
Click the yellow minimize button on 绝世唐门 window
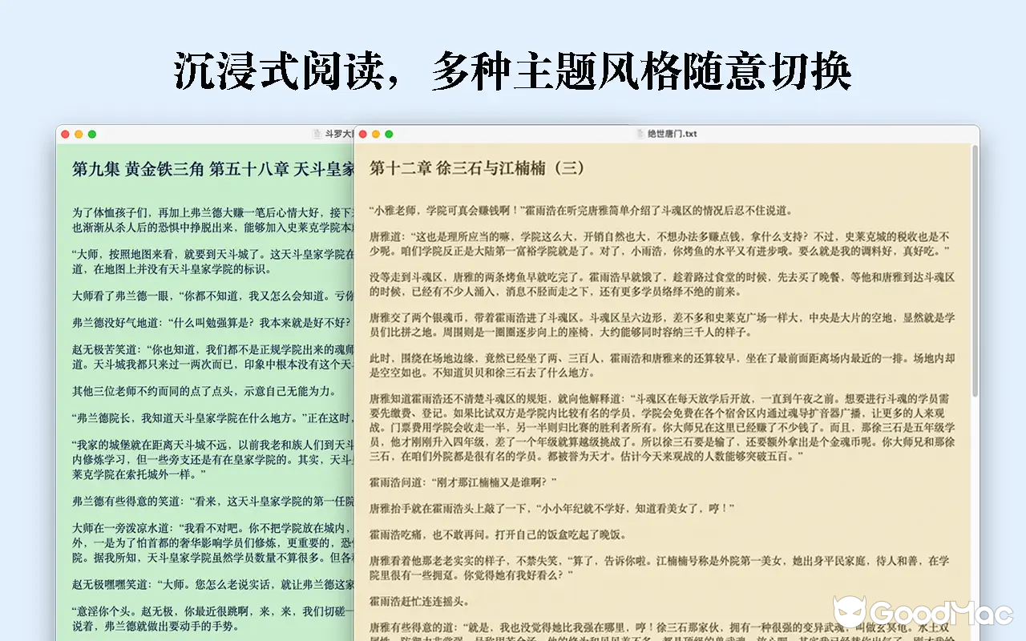coord(377,134)
